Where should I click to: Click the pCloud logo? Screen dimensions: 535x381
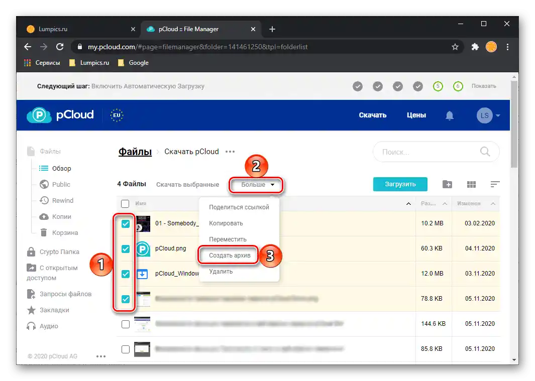(x=60, y=115)
